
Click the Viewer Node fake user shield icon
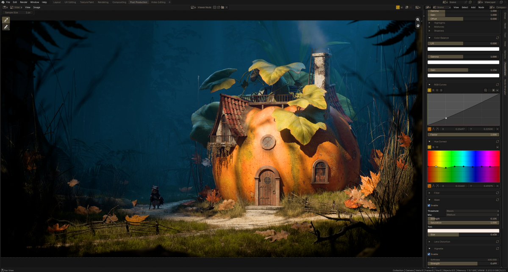[214, 7]
